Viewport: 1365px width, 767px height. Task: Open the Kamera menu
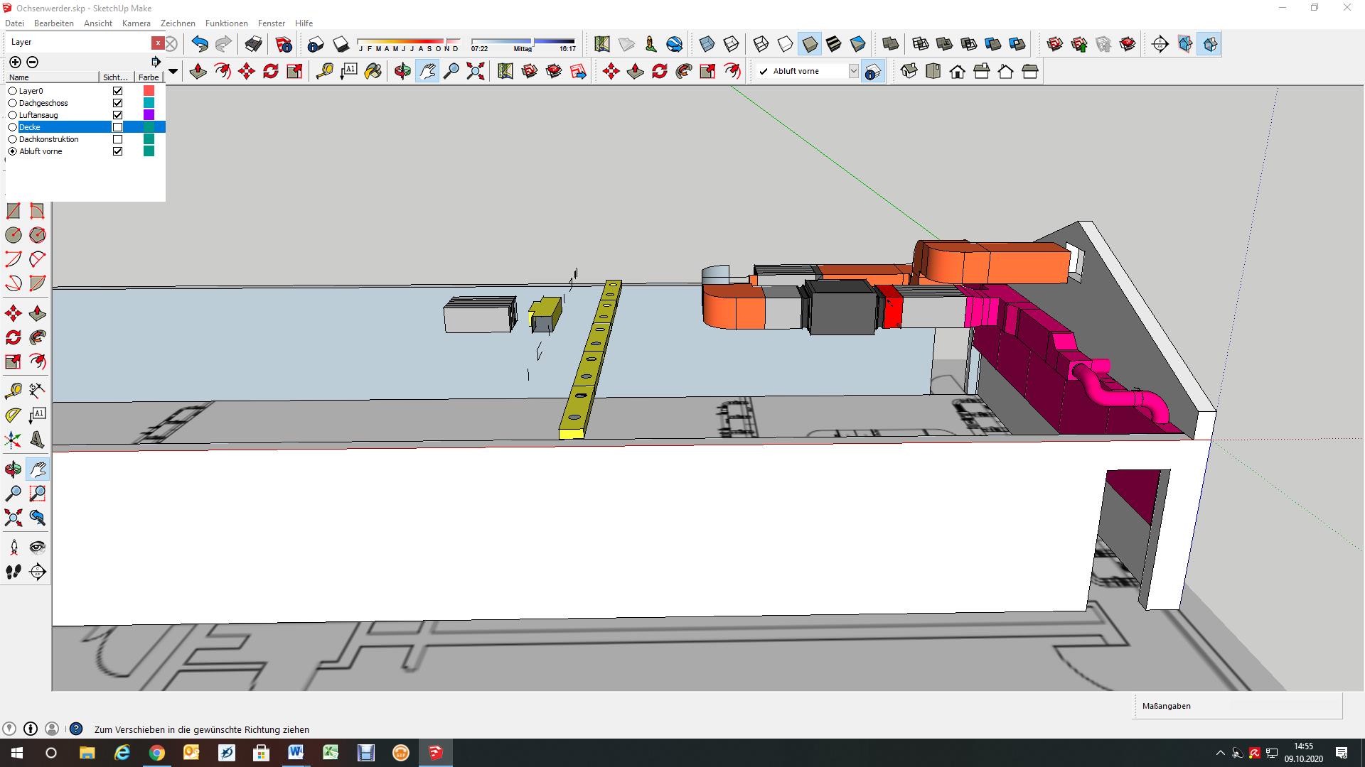(136, 23)
